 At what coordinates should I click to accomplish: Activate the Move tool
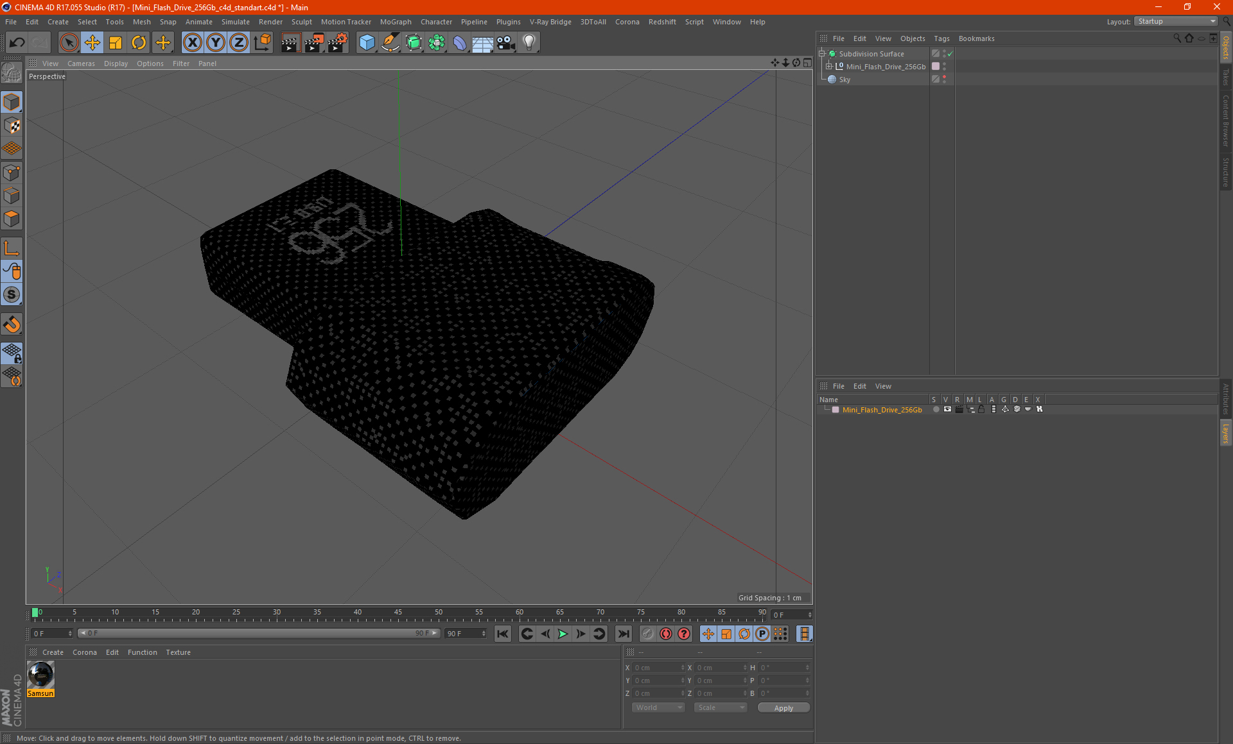coord(92,43)
